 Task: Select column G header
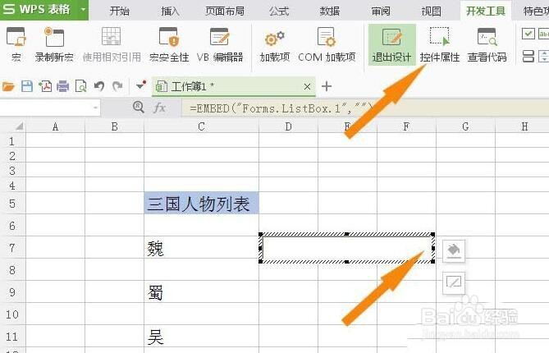pos(465,126)
